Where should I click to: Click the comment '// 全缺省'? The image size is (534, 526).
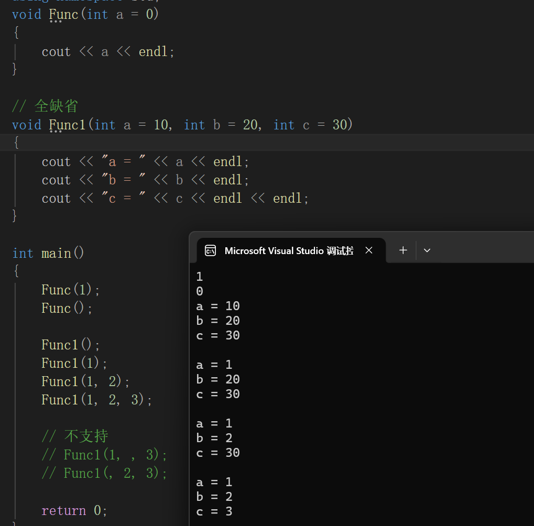(x=45, y=106)
